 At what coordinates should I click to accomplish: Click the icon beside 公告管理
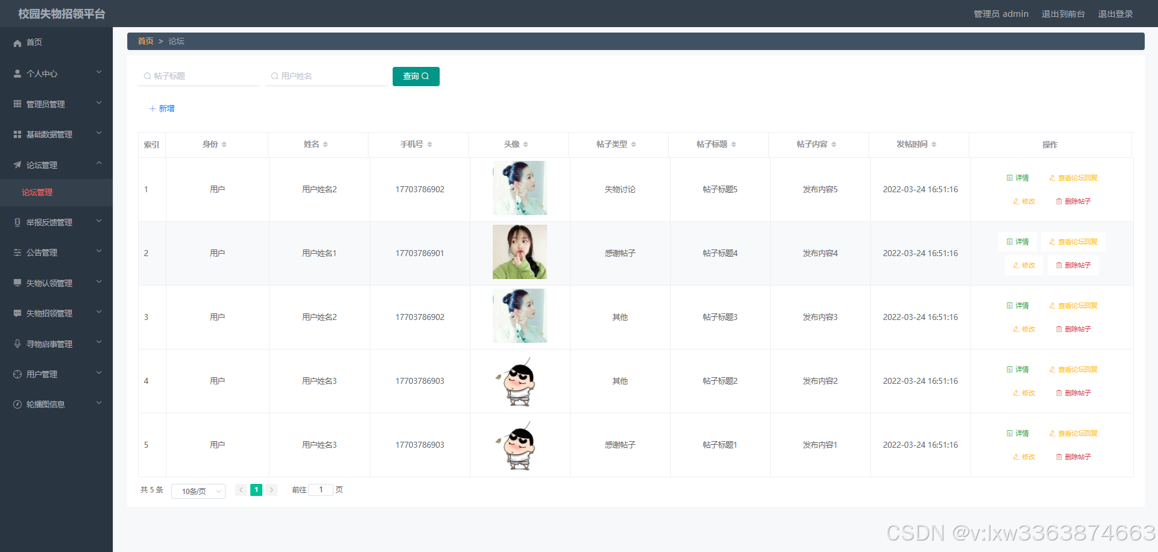(17, 252)
